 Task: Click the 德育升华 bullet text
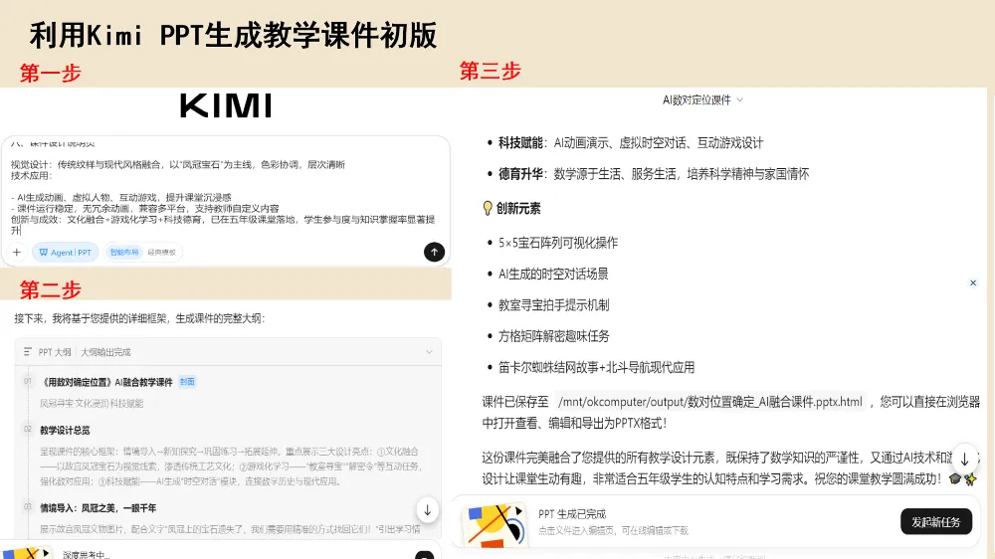[x=654, y=174]
